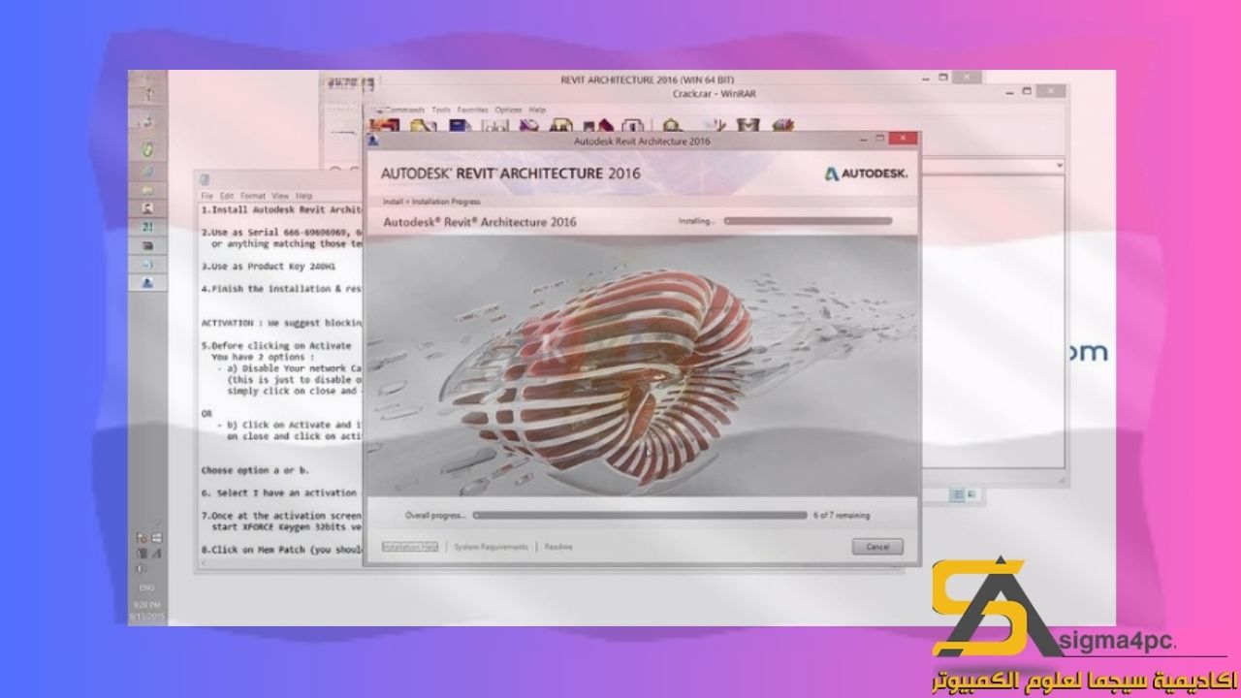Click the View icon in WinRAR toolbar

pyautogui.click(x=496, y=125)
